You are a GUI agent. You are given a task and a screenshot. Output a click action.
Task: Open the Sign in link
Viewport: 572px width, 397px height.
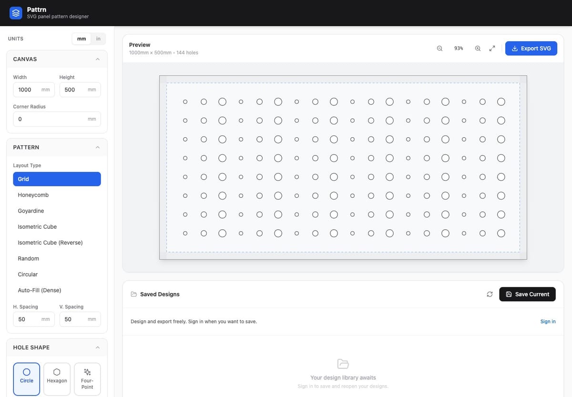[x=548, y=321]
